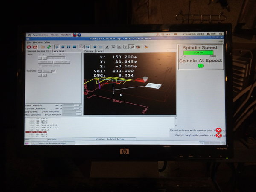Select the Perspective view P icon

[x=131, y=47]
